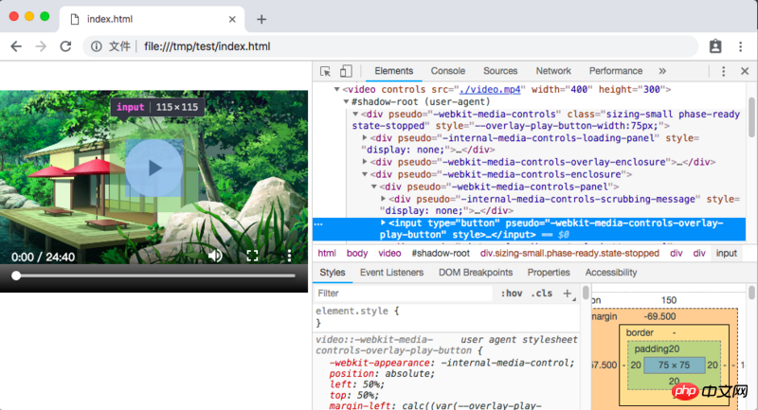Switch to the Elements tab
758x410 pixels.
[393, 71]
